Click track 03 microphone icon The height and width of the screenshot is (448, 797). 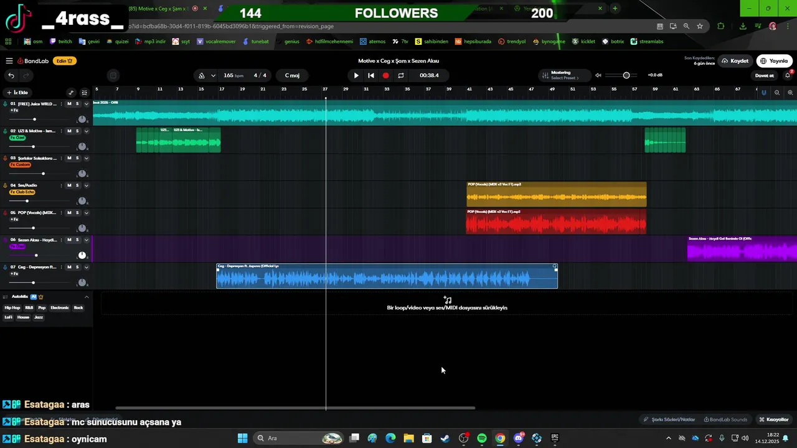coord(5,159)
